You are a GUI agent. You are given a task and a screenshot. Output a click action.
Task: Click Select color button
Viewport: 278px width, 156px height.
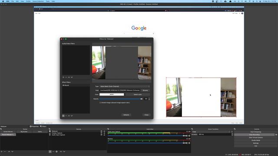[x=138, y=94]
